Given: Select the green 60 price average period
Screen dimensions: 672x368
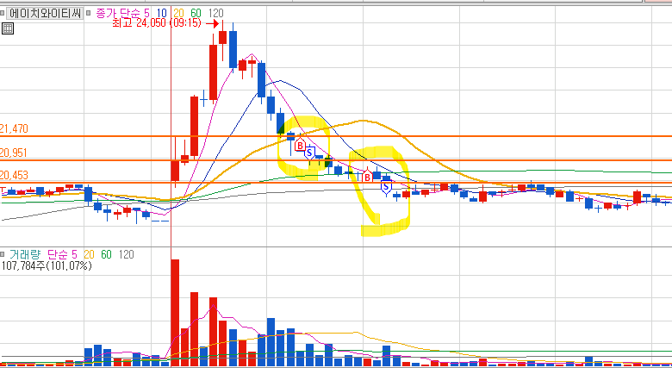Looking at the screenshot, I should point(196,13).
